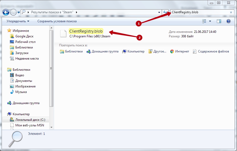
Task: Click the desktop icon beside Рабочий стол
Action: click(12, 42)
